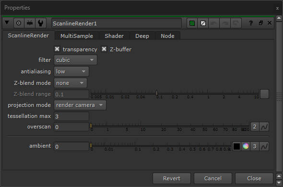
Task: Click the Z-blend range slider handle
Action: pyautogui.click(x=156, y=93)
